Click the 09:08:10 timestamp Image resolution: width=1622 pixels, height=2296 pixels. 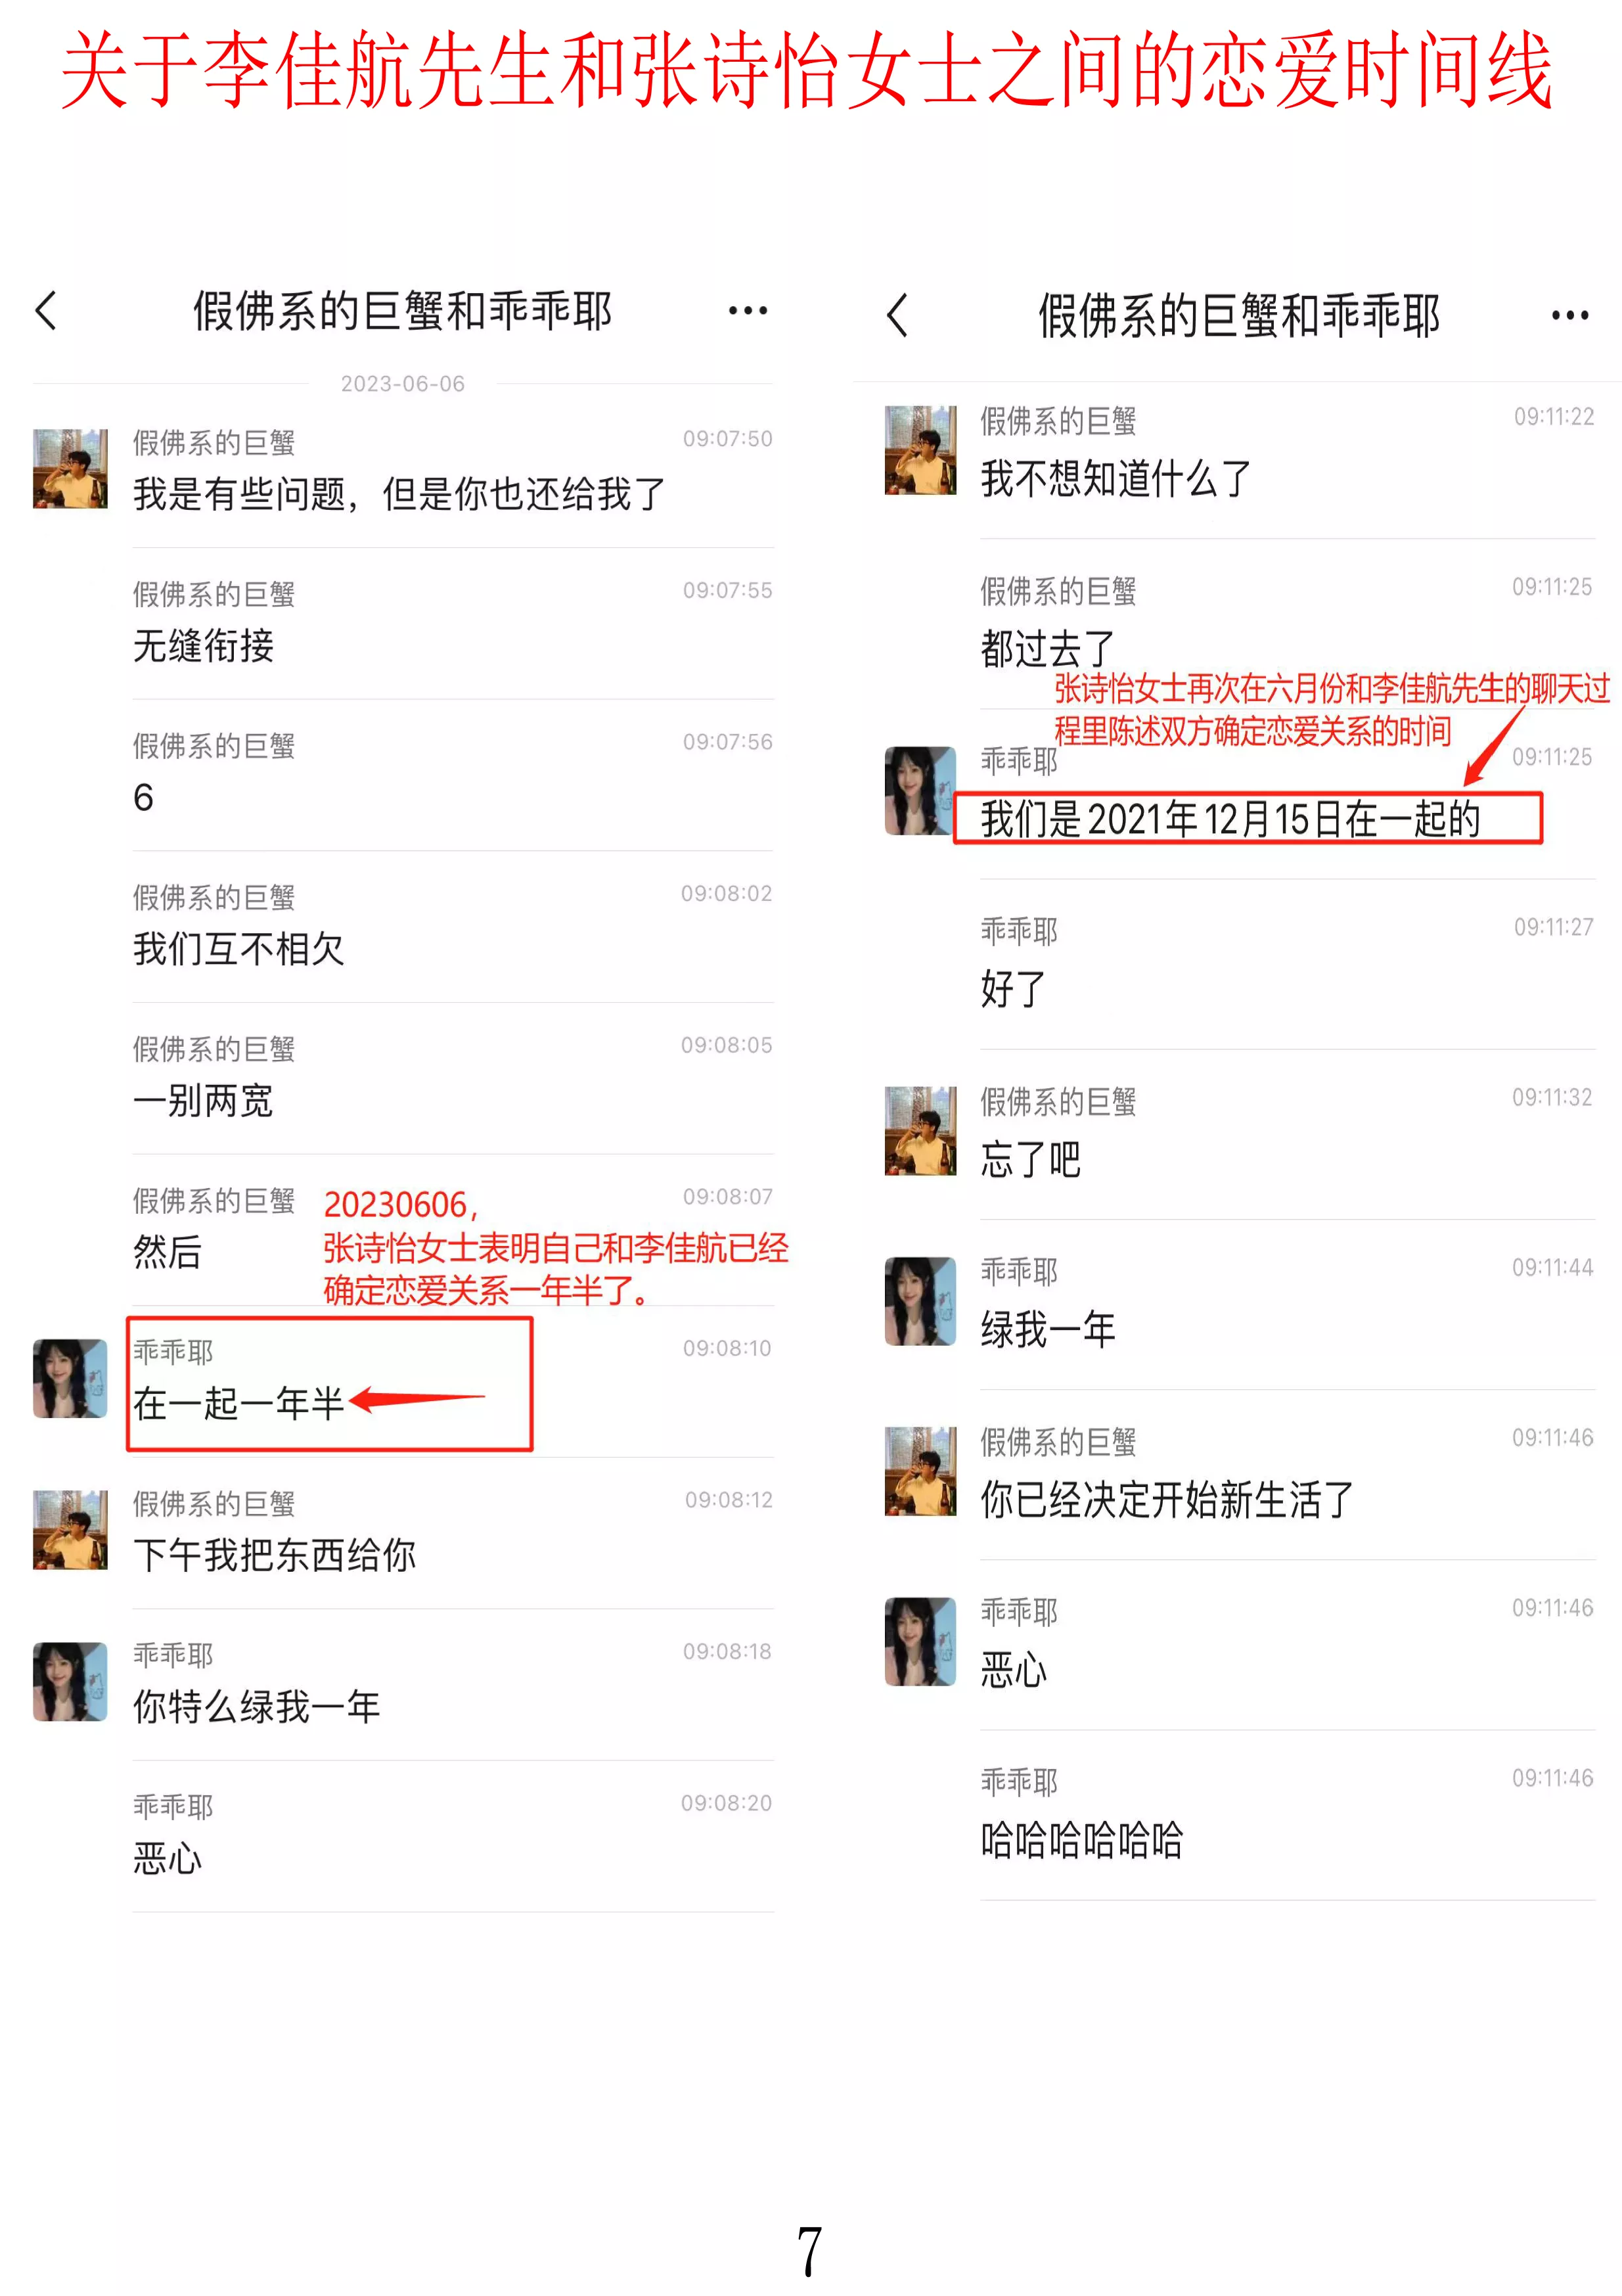click(727, 1348)
